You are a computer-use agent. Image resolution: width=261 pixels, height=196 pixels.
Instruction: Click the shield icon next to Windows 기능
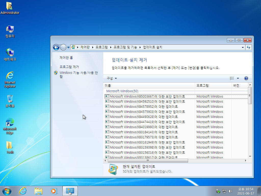click(x=56, y=73)
